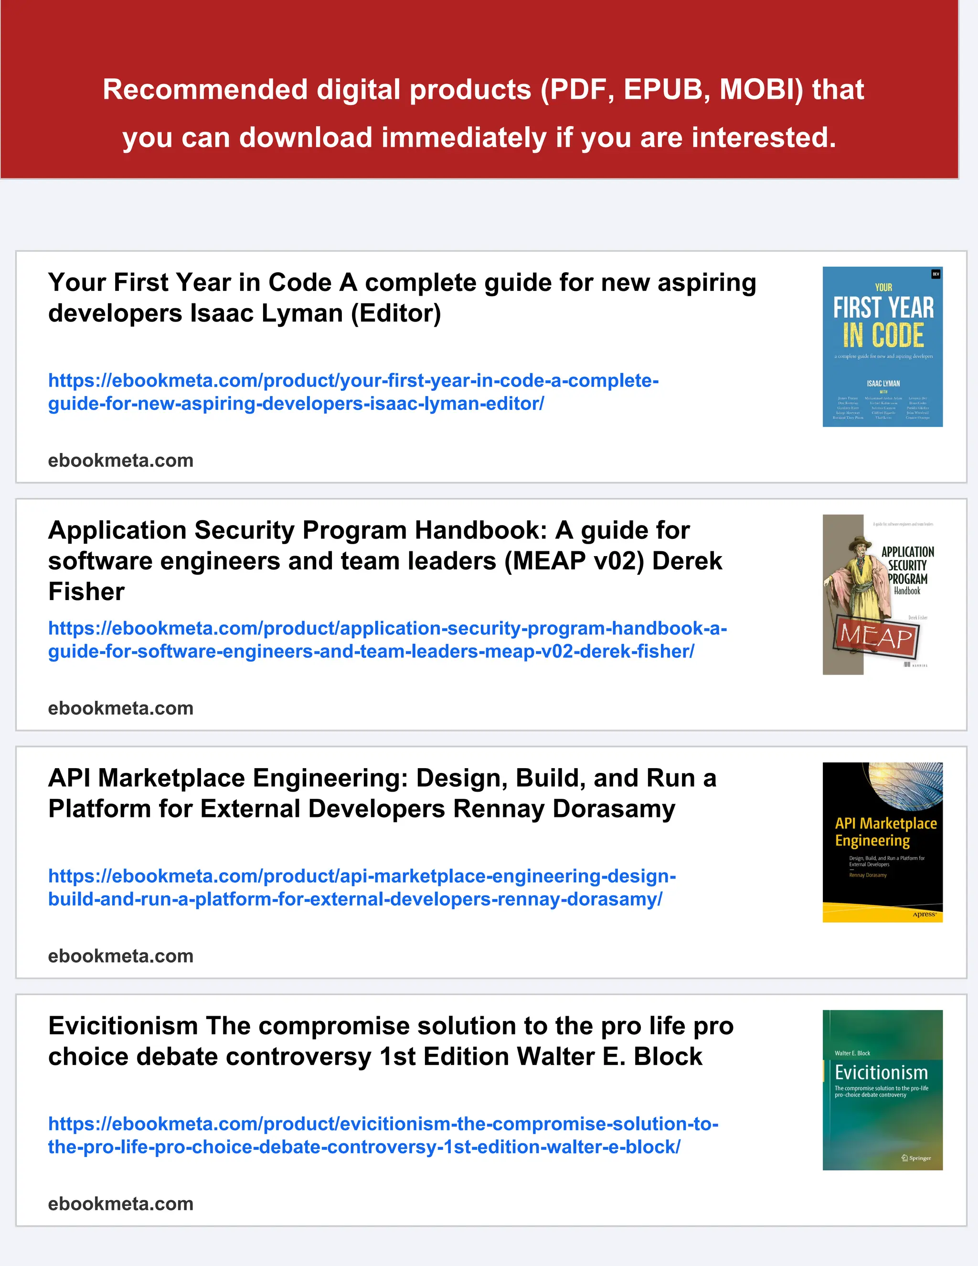This screenshot has height=1266, width=978.
Task: Select the 'Evicitionism The compromise solution' title
Action: coord(391,1041)
